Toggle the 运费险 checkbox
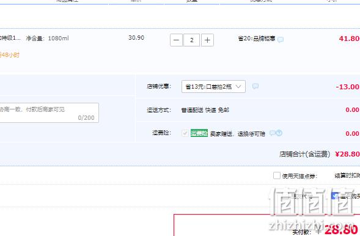Viewport: 360px width, 236px height. [185, 133]
